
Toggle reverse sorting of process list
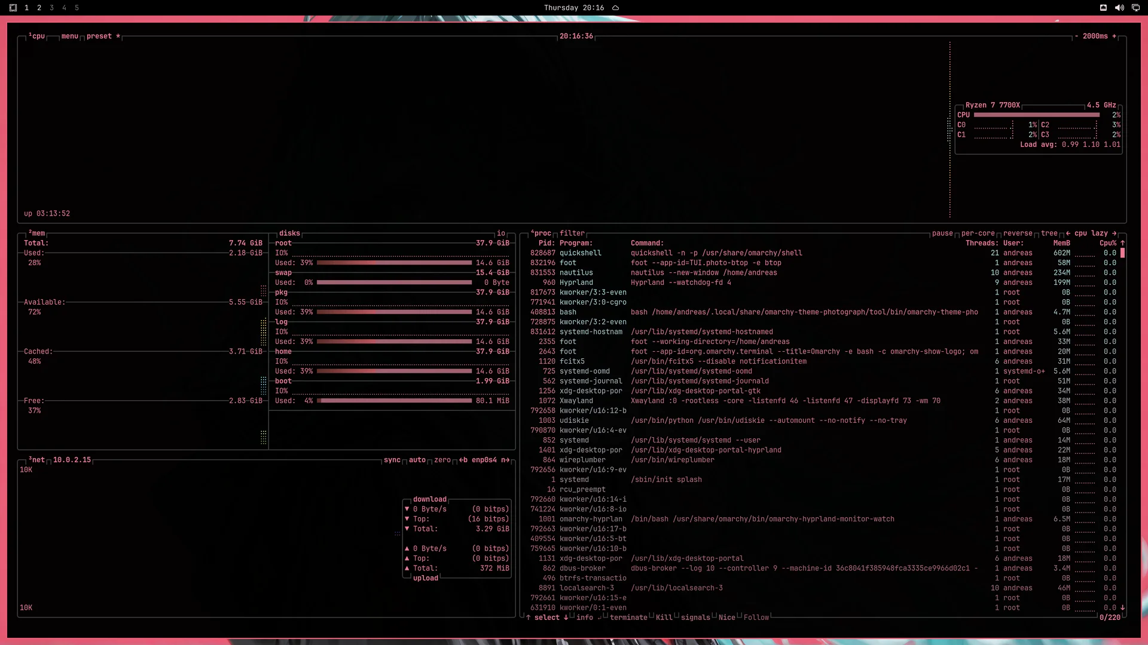tap(1018, 234)
